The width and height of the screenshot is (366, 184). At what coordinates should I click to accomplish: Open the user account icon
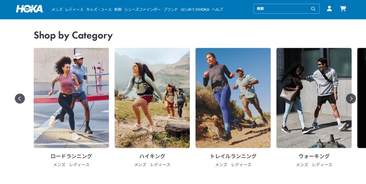click(329, 9)
